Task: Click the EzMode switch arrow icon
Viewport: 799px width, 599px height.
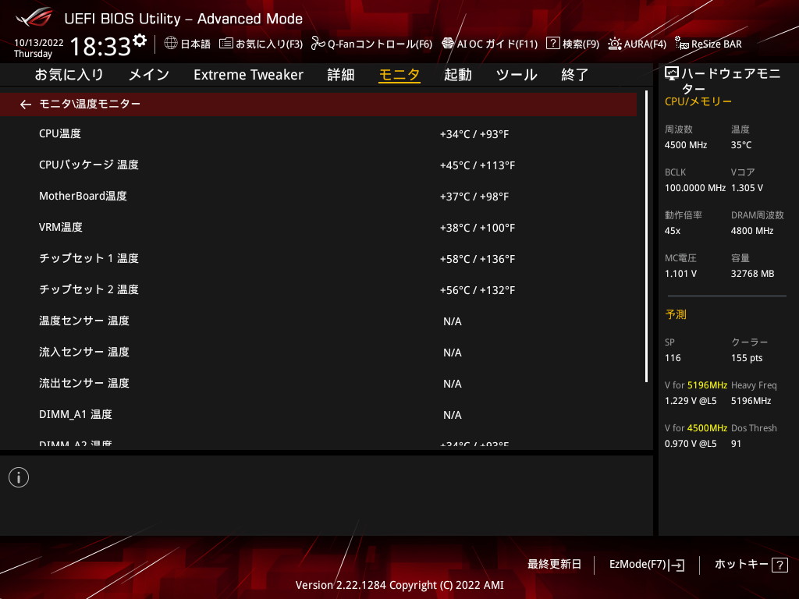Action: [x=677, y=565]
